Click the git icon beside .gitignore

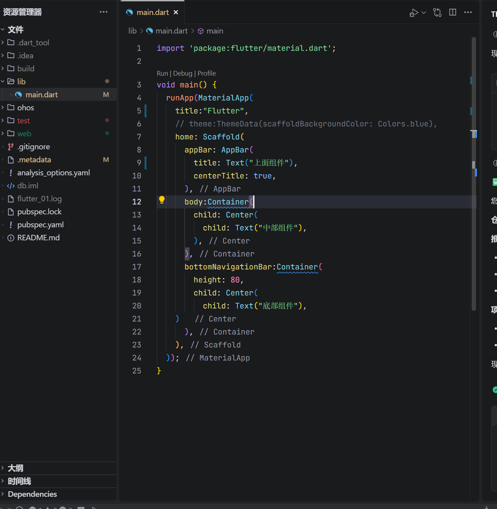pos(11,147)
